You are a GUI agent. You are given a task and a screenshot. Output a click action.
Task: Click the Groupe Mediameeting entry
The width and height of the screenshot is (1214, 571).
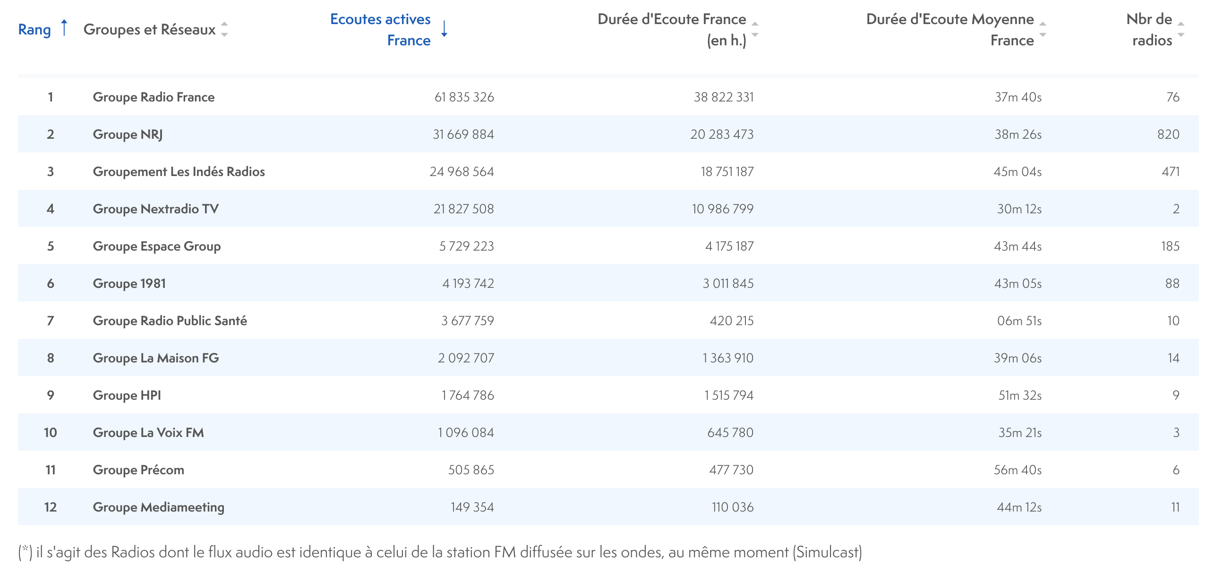pyautogui.click(x=158, y=507)
